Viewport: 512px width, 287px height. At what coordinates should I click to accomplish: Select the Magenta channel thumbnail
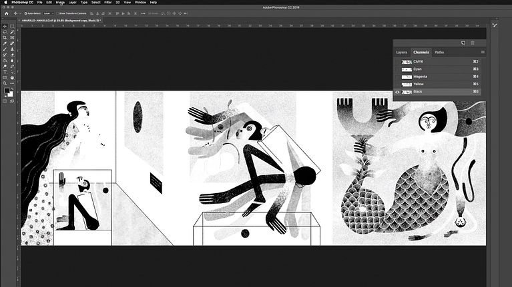coord(406,77)
